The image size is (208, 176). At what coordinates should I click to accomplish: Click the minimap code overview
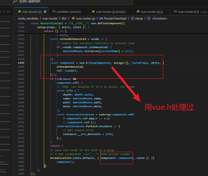click(5, 98)
